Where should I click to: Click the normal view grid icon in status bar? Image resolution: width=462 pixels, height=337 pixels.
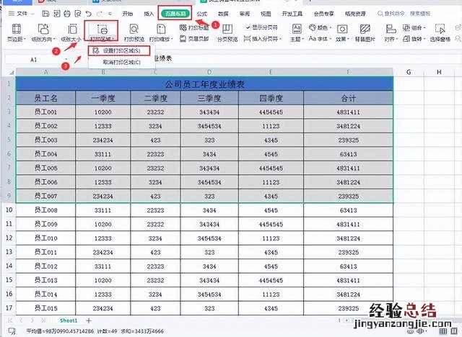pos(443,331)
